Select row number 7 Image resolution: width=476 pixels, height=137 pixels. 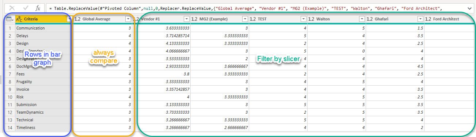point(10,74)
